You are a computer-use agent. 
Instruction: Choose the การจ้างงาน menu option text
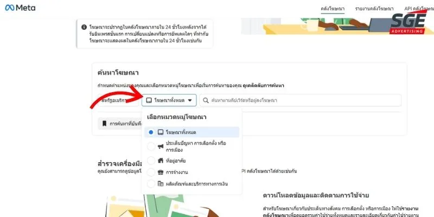[x=177, y=173]
